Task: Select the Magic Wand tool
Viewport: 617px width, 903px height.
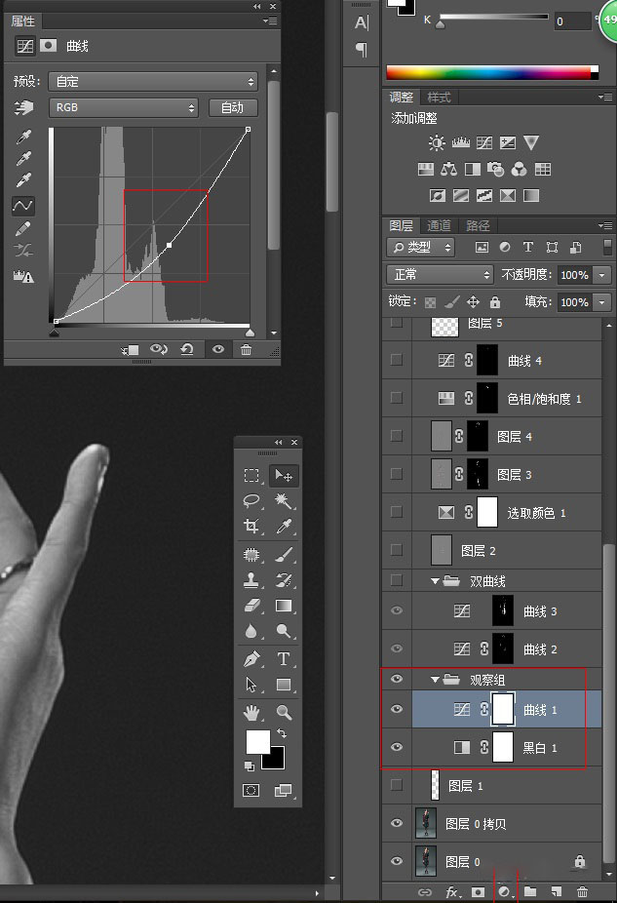Action: pos(284,501)
